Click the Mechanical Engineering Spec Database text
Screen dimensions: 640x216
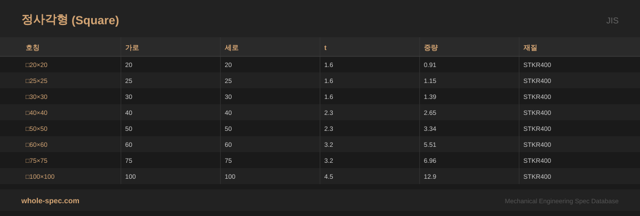(562, 201)
